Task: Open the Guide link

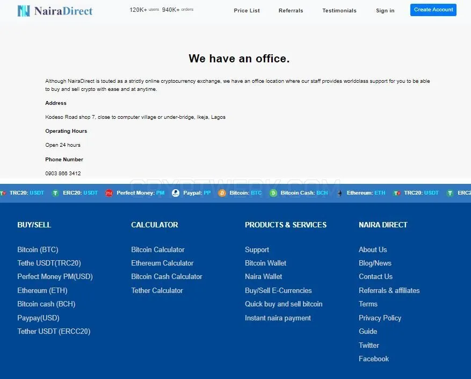Action: [368, 332]
